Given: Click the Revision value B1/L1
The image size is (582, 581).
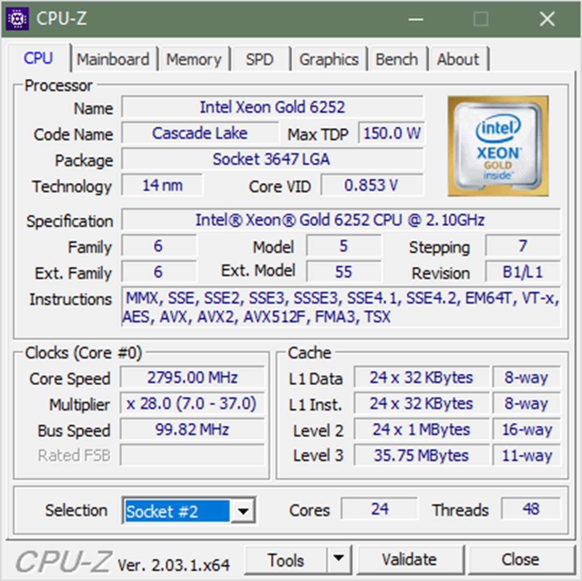Looking at the screenshot, I should (523, 272).
